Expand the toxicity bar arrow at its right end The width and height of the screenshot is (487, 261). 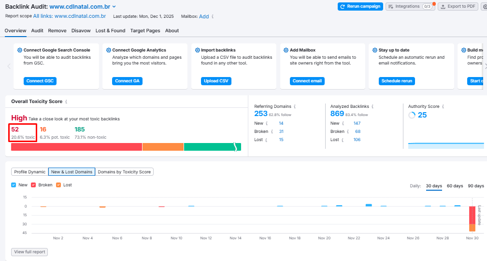236,147
